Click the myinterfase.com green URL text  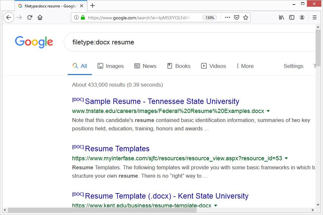coord(177,158)
